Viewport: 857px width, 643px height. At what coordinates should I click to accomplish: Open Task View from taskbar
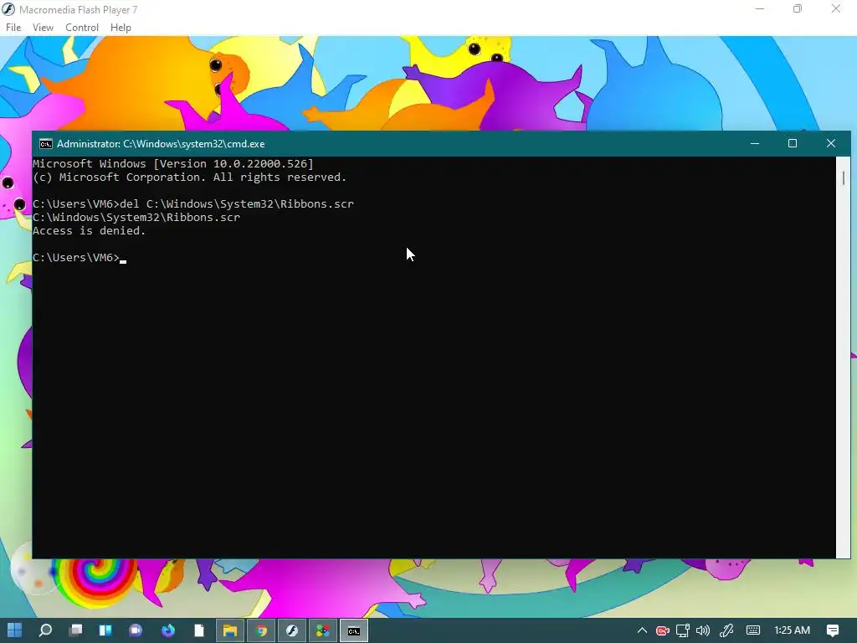[76, 630]
